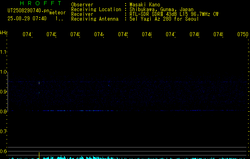Click the Receiving Location label
Screen dimensions: 250x159
point(96,10)
